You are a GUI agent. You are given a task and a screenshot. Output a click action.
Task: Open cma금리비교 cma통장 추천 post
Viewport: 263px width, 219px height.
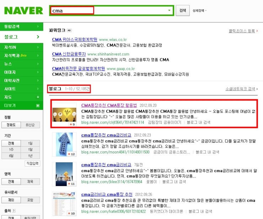[x=107, y=195]
